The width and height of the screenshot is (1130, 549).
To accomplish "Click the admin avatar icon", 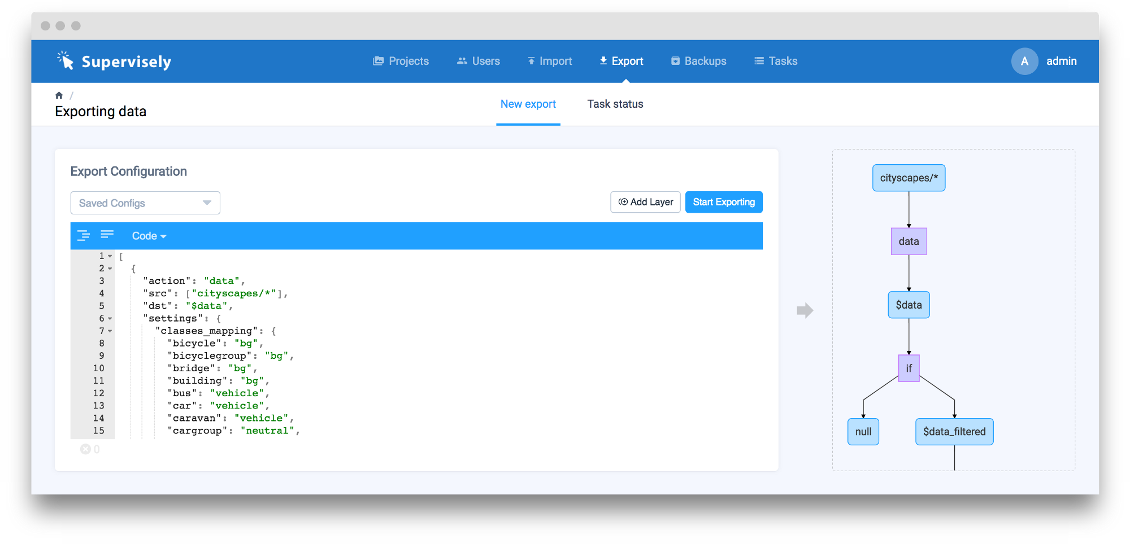I will pos(1024,61).
